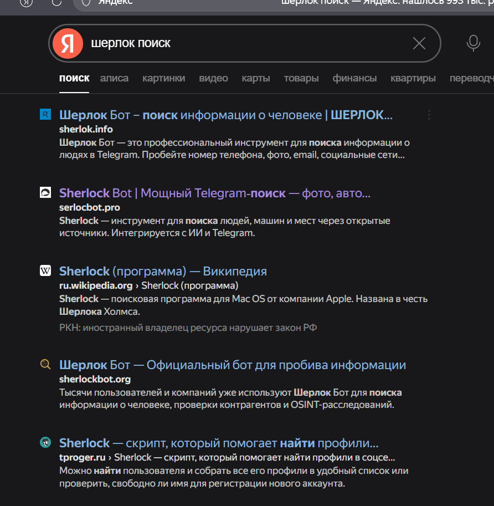Click the Wikipedia W favicon
494x506 pixels.
coord(45,270)
